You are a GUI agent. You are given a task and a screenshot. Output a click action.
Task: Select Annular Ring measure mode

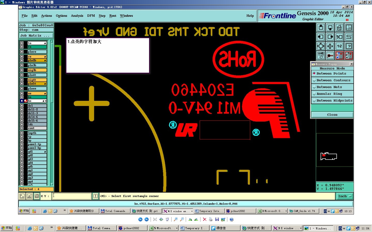[x=332, y=94]
